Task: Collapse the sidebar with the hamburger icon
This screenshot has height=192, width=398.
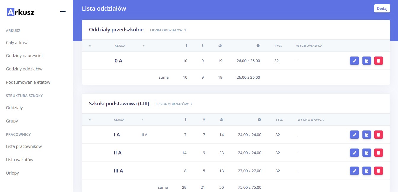Action: point(63,12)
